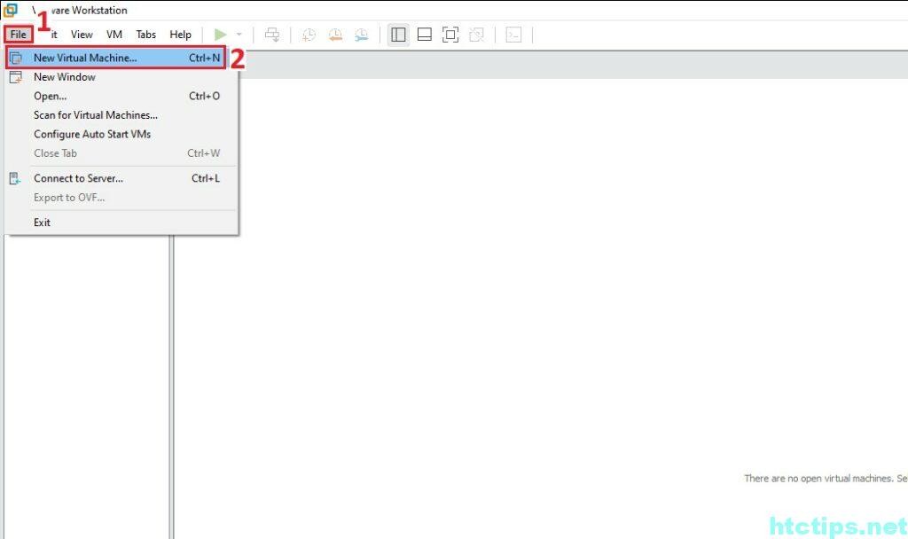Click the Send Ctrl+Alt+Del toolbar icon

click(271, 35)
